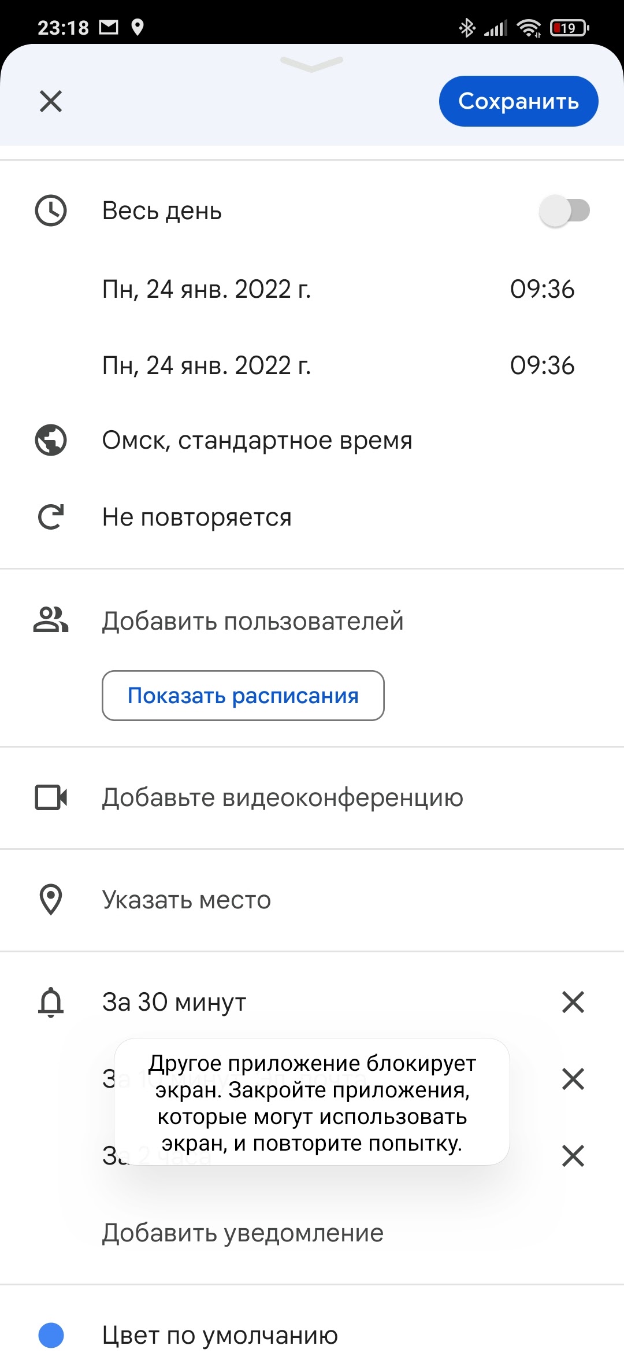624x1353 pixels.
Task: Remove the За 30 минут notification
Action: coord(573,1002)
